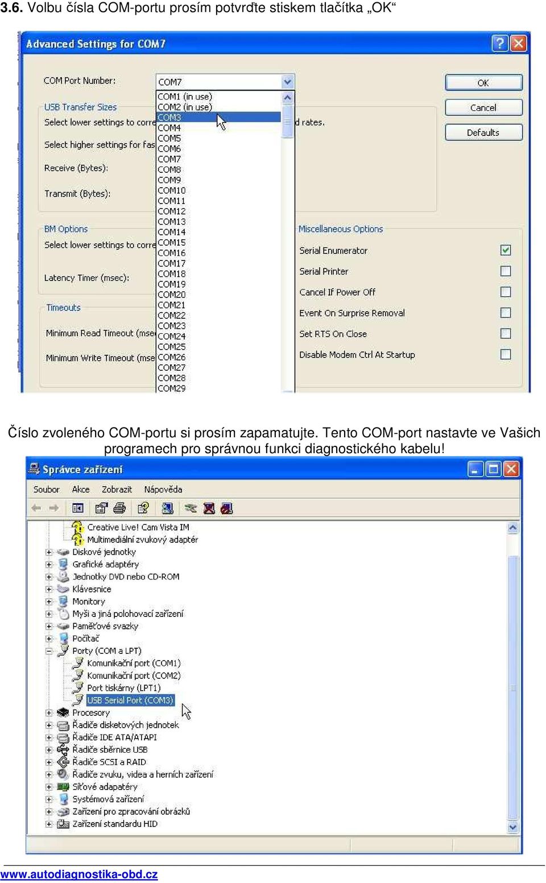Click the Monitory monitor icon
Screen dimensions: 546x883
[x=63, y=601]
